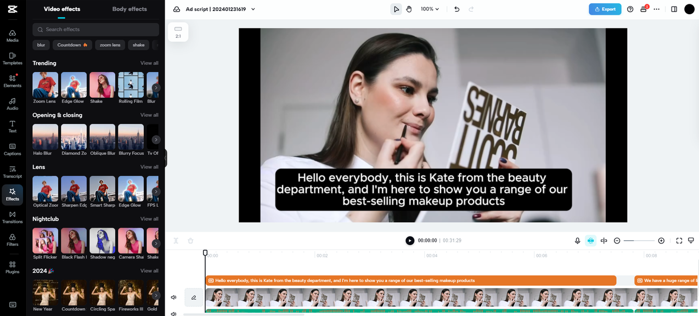Toggle the panel layout icon
This screenshot has height=316, width=699.
(674, 9)
